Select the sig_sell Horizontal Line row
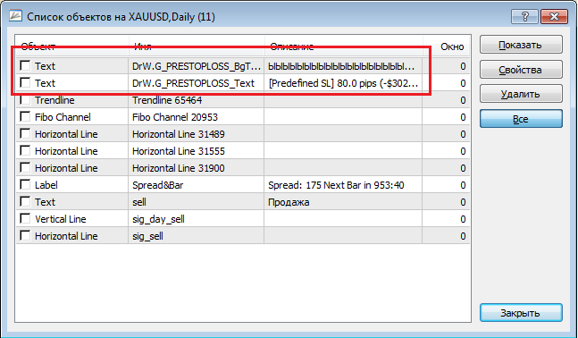 point(243,236)
